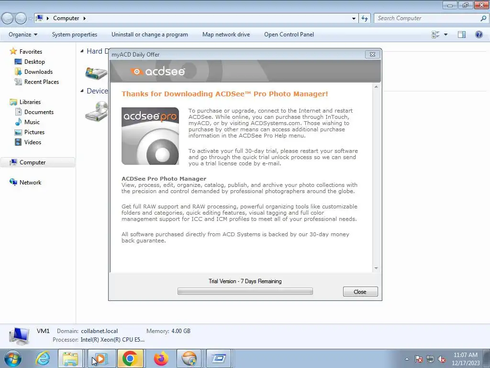Click the shielded installer taskbar icon
Screen dimensions: 490x368
click(189, 358)
